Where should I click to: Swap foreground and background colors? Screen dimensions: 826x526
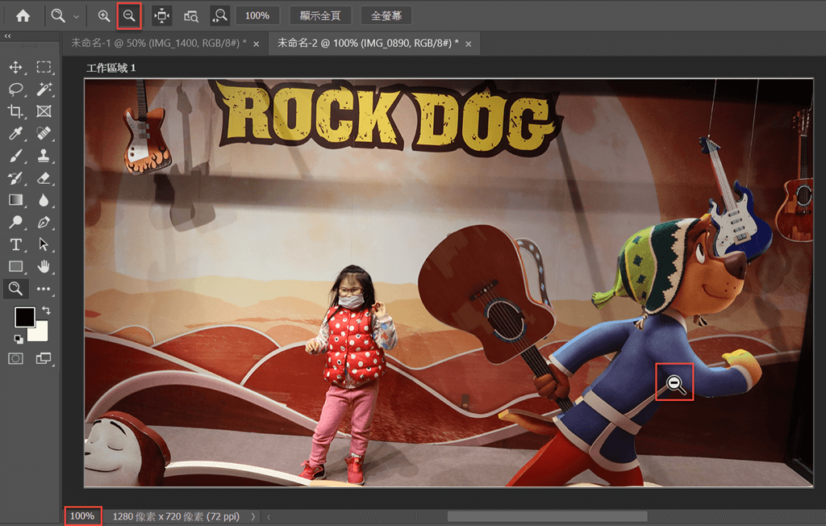click(x=46, y=311)
